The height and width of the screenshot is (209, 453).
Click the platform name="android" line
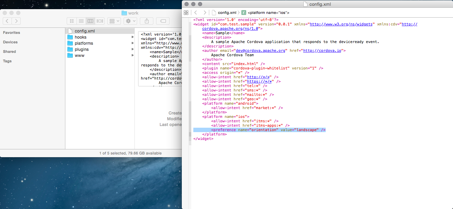pyautogui.click(x=230, y=103)
